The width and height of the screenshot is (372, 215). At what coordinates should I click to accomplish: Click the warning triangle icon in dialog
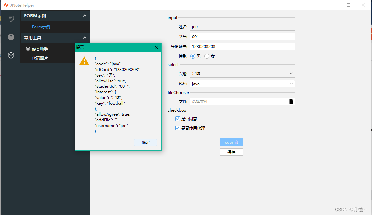point(84,61)
